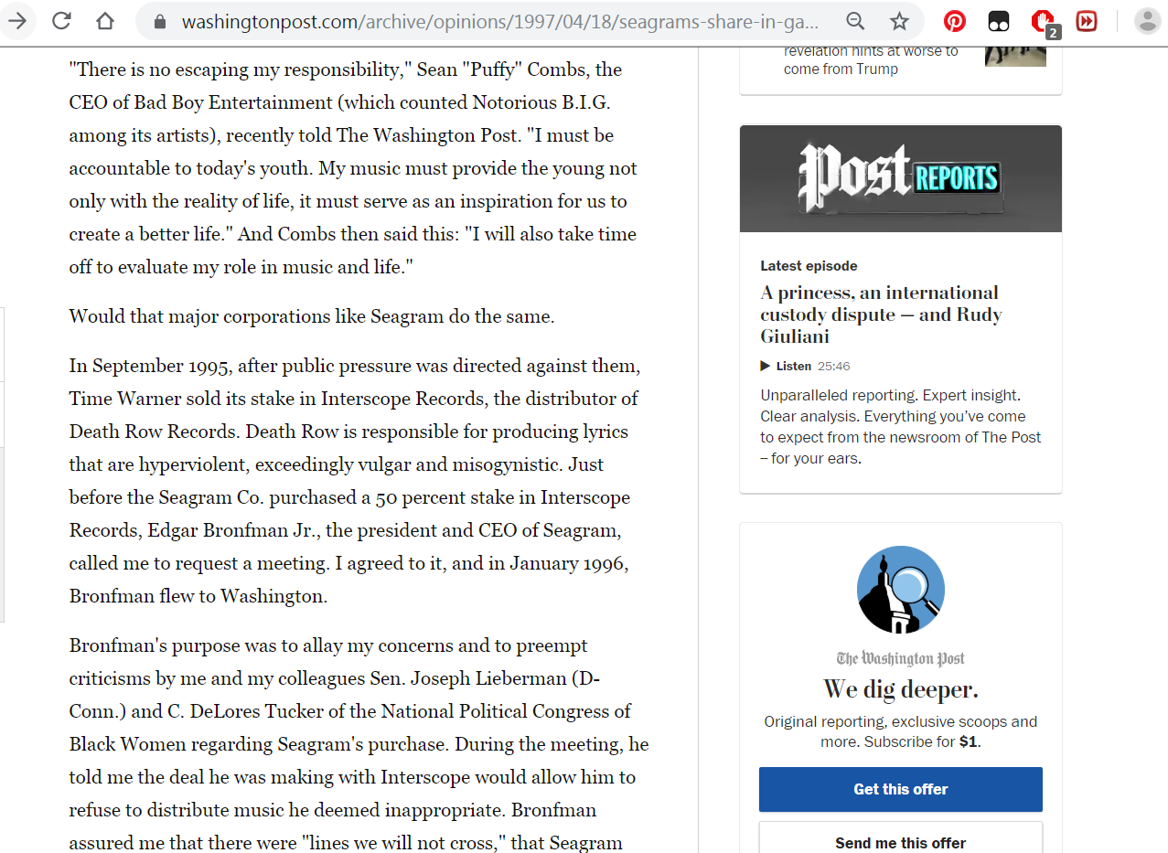The width and height of the screenshot is (1168, 853).
Task: Open the princess custody dispute episode headline
Action: pos(881,315)
